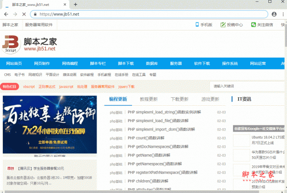The height and width of the screenshot is (193, 287).
Task: Click the 手机版 link
Action: (207, 25)
